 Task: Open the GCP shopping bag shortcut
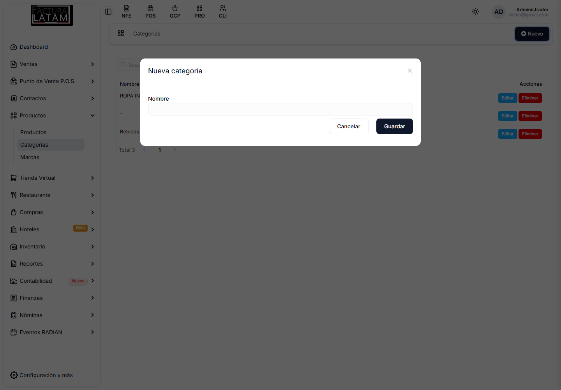pyautogui.click(x=175, y=8)
